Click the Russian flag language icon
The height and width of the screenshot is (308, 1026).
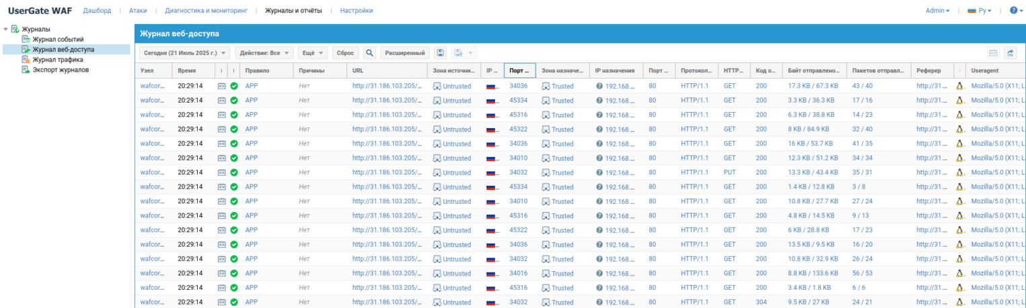pyautogui.click(x=972, y=11)
